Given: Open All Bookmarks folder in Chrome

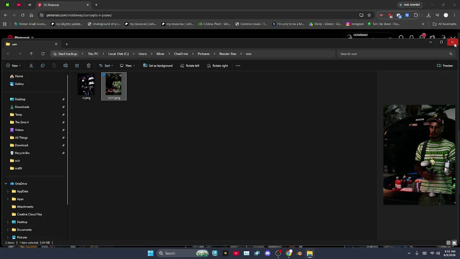Looking at the screenshot, I should [445, 24].
